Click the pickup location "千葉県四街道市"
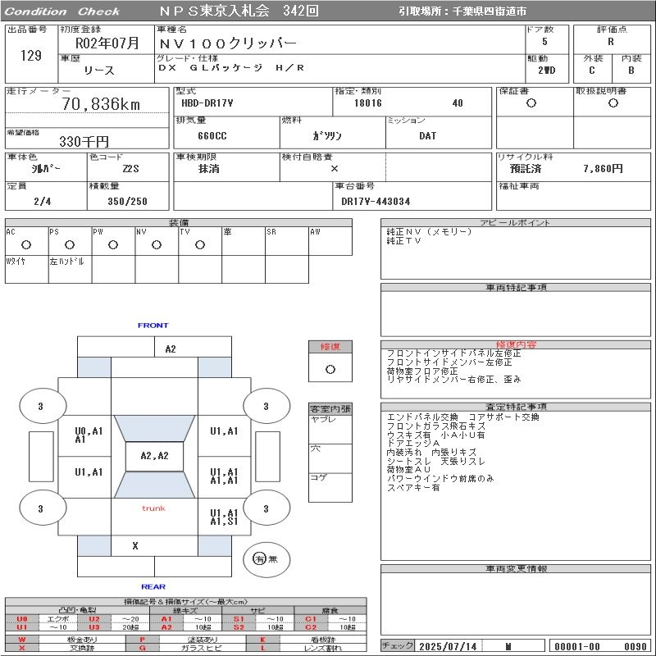The image size is (656, 656). point(490,11)
